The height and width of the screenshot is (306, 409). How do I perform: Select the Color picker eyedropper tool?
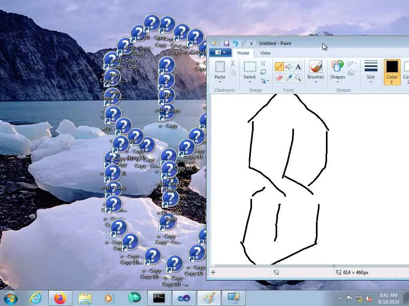[x=289, y=78]
